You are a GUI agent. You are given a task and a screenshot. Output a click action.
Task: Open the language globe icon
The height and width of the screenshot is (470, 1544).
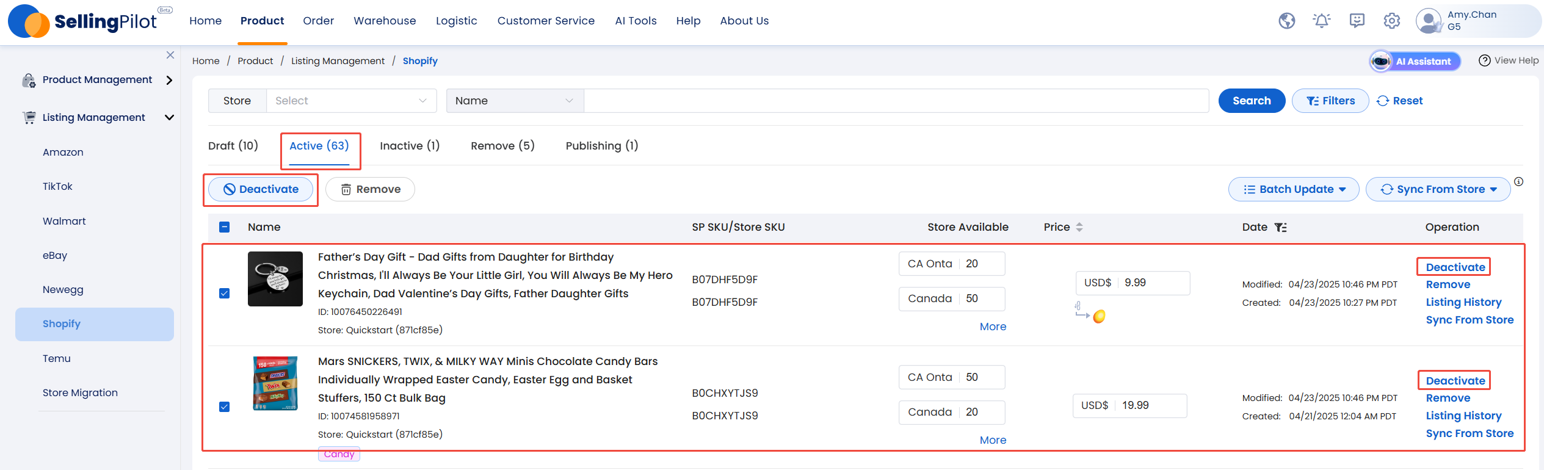[x=1286, y=21]
